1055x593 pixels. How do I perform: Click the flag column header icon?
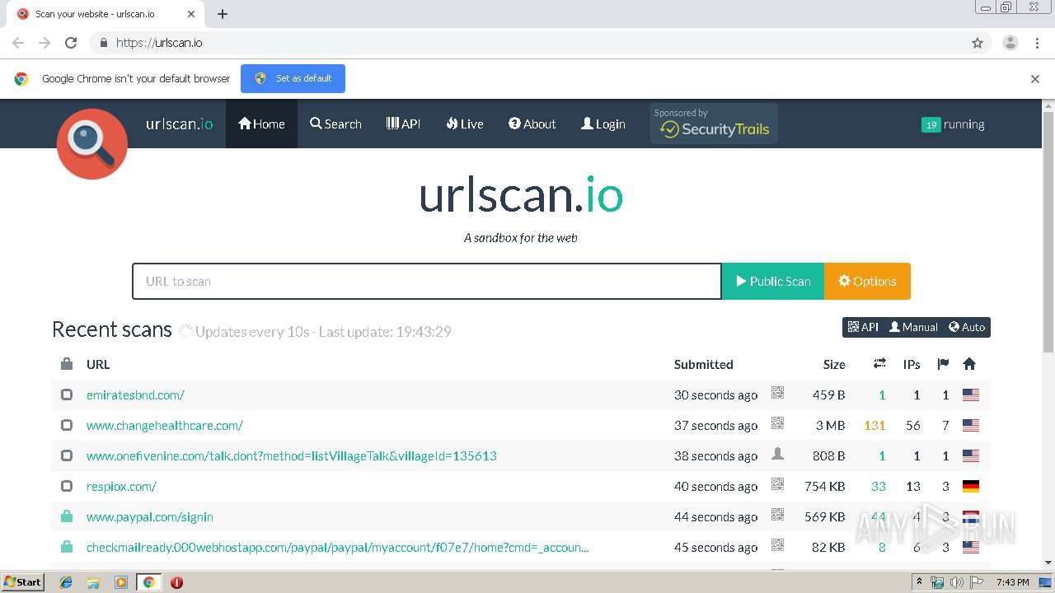coord(943,364)
